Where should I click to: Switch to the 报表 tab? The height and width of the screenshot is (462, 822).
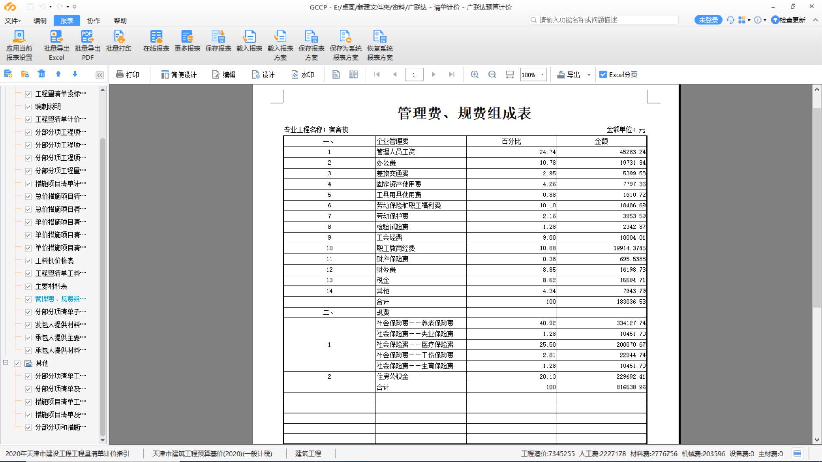pyautogui.click(x=67, y=21)
